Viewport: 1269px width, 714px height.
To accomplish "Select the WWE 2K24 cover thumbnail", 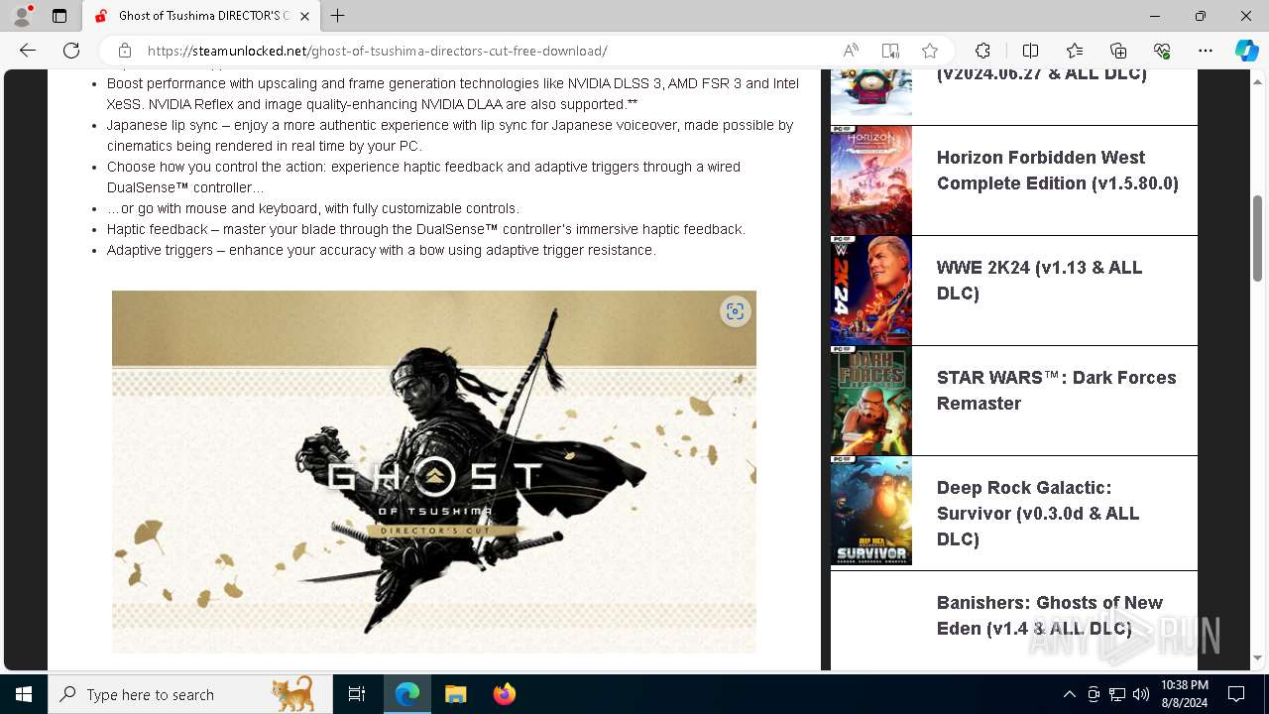I will pyautogui.click(x=871, y=291).
